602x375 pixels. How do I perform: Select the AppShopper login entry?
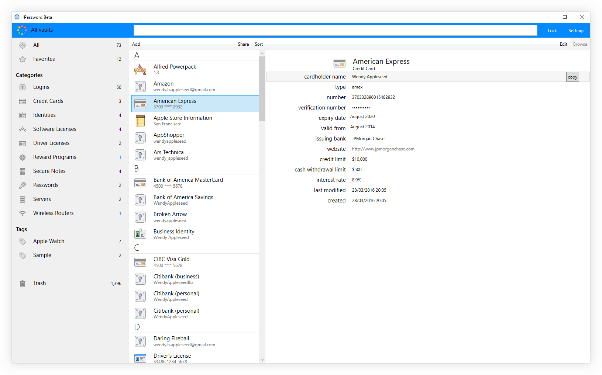195,138
